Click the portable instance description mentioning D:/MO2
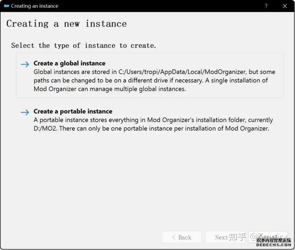 click(x=153, y=124)
